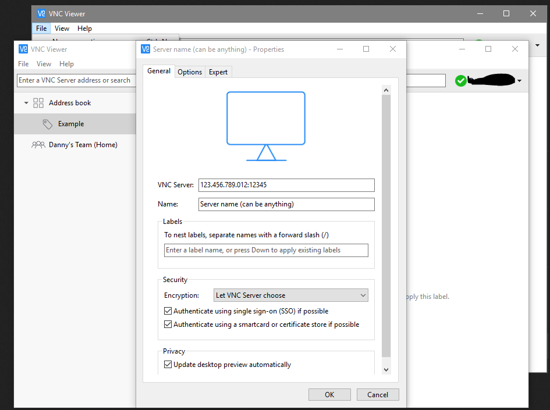Open the Encryption dropdown
Screen dimensions: 550x410
[x=291, y=295]
